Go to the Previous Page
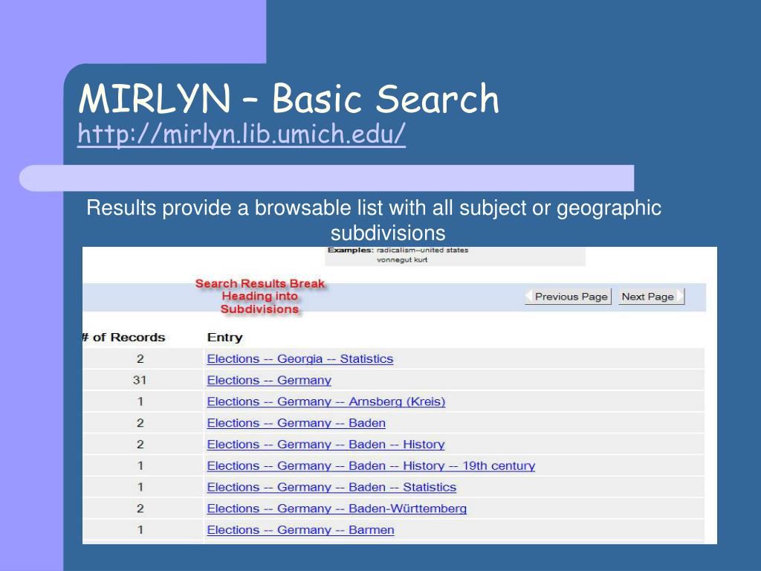Image resolution: width=761 pixels, height=571 pixels. tap(568, 296)
